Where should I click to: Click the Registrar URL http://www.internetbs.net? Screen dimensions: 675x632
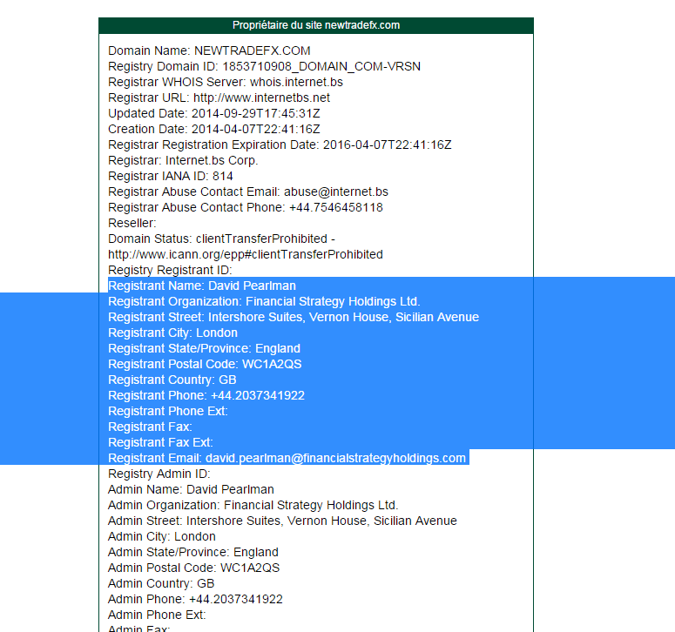261,97
